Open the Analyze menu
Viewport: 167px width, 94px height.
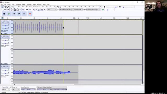pyautogui.click(x=39, y=4)
